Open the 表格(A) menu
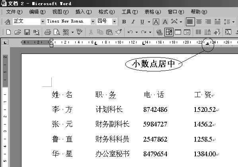 click(x=153, y=12)
